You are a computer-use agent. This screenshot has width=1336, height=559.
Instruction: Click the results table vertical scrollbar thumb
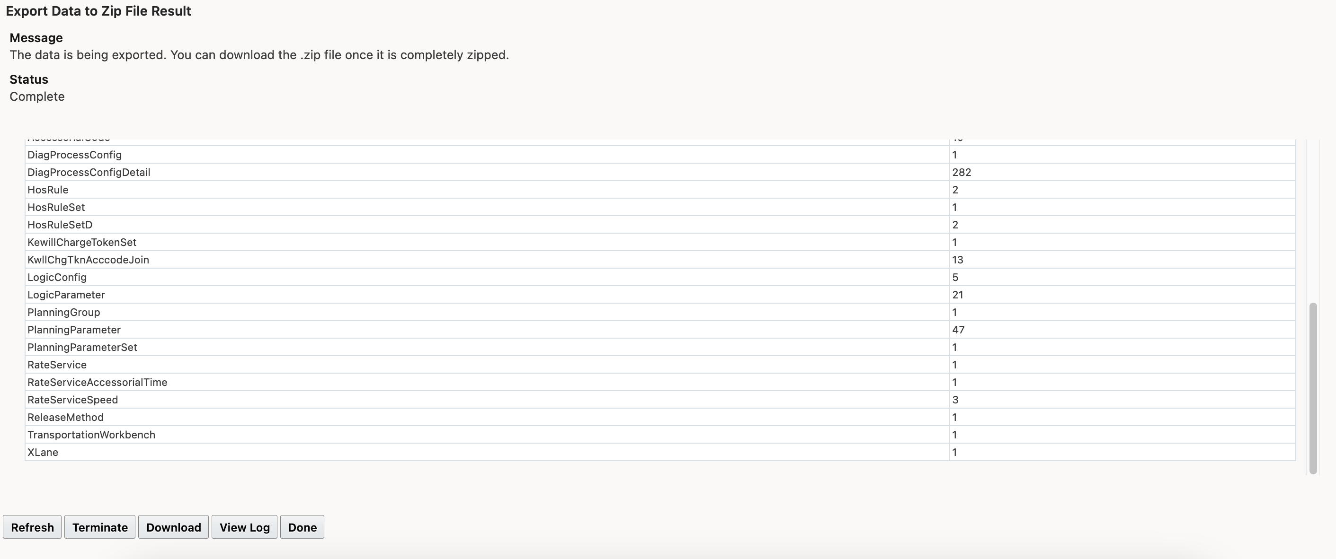pyautogui.click(x=1313, y=388)
